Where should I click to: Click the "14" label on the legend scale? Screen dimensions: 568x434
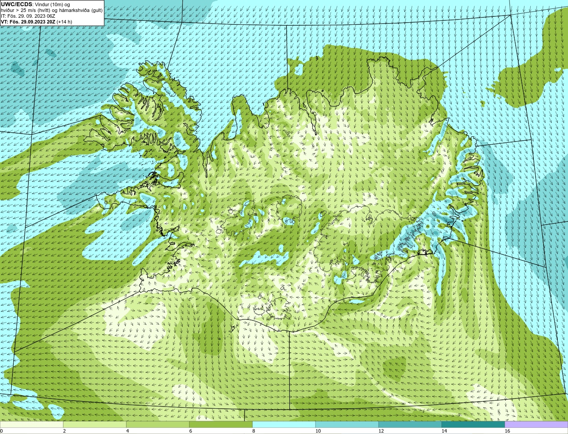444,431
